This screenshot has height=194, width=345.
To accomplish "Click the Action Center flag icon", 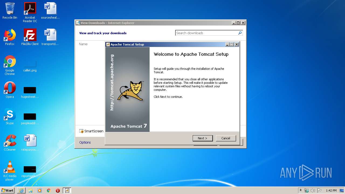I will [319, 190].
